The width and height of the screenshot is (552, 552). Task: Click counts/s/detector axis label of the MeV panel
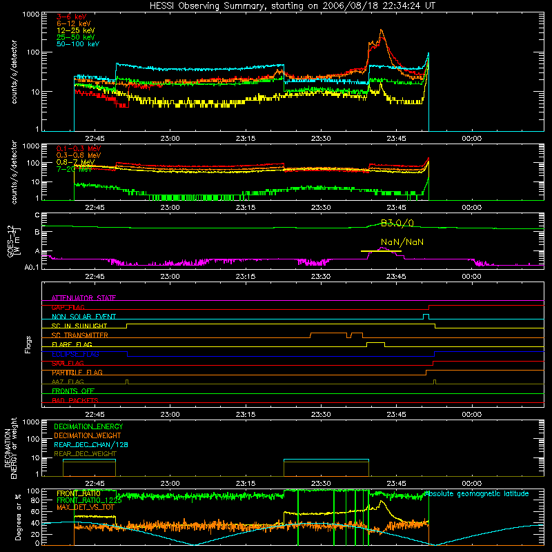click(x=14, y=172)
